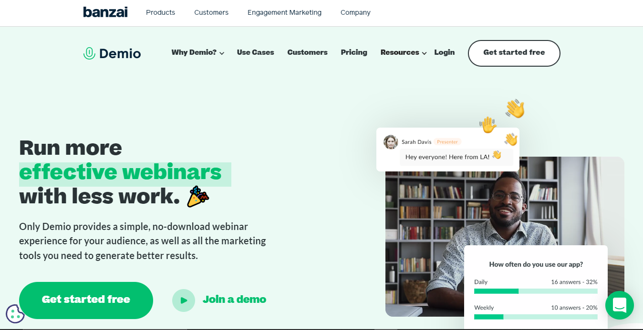The image size is (643, 330).
Task: Click the party popper emoji in headline
Action: click(198, 196)
